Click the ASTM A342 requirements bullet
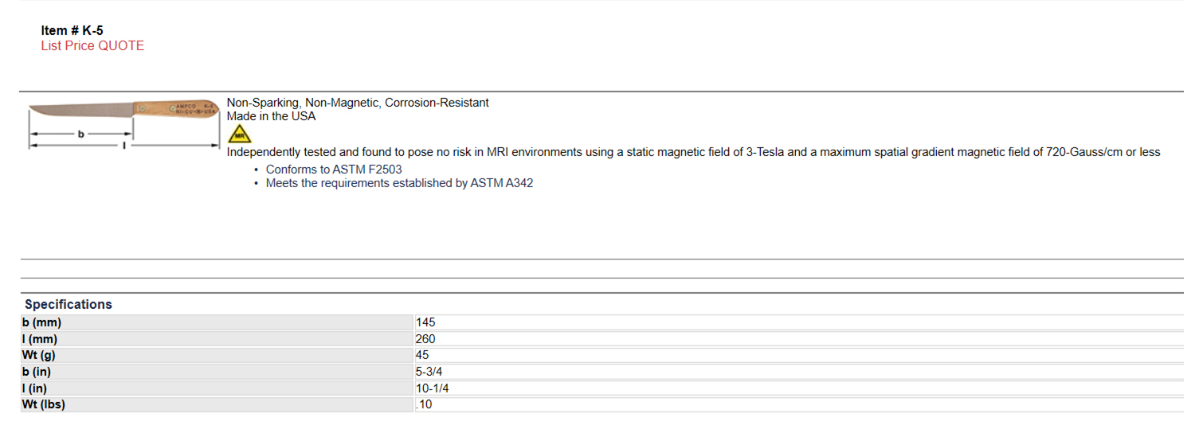Screen dimensions: 1199x437 [x=399, y=183]
